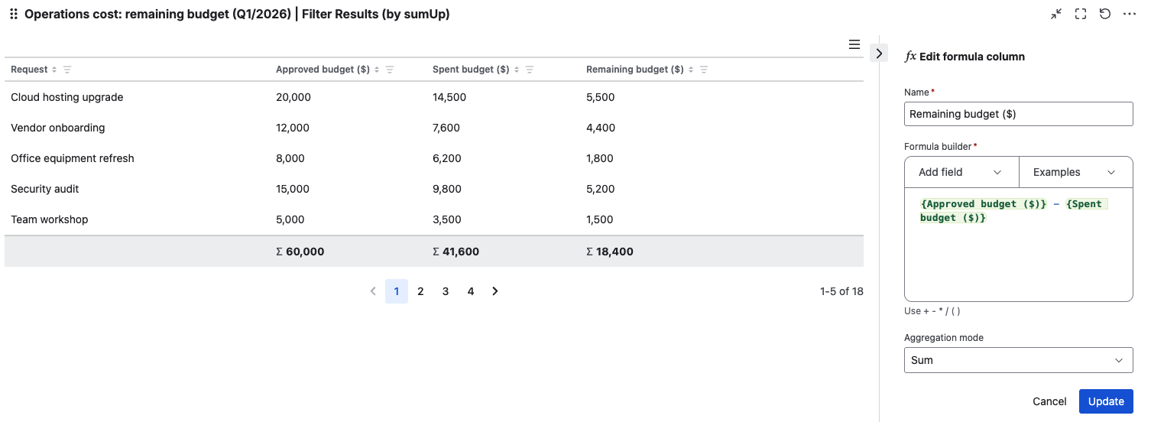Cancel the formula column edit

coord(1049,401)
